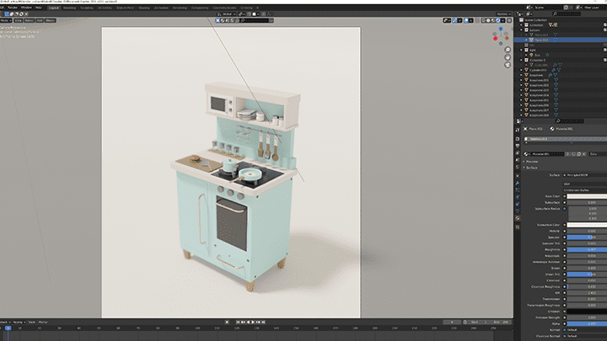This screenshot has height=341, width=607.
Task: Select the material slot in list
Action: [x=565, y=139]
